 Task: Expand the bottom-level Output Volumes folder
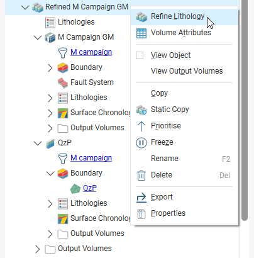click(38, 249)
